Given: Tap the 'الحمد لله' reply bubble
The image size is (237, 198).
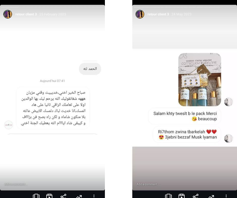Looking at the screenshot, I should coord(90,69).
